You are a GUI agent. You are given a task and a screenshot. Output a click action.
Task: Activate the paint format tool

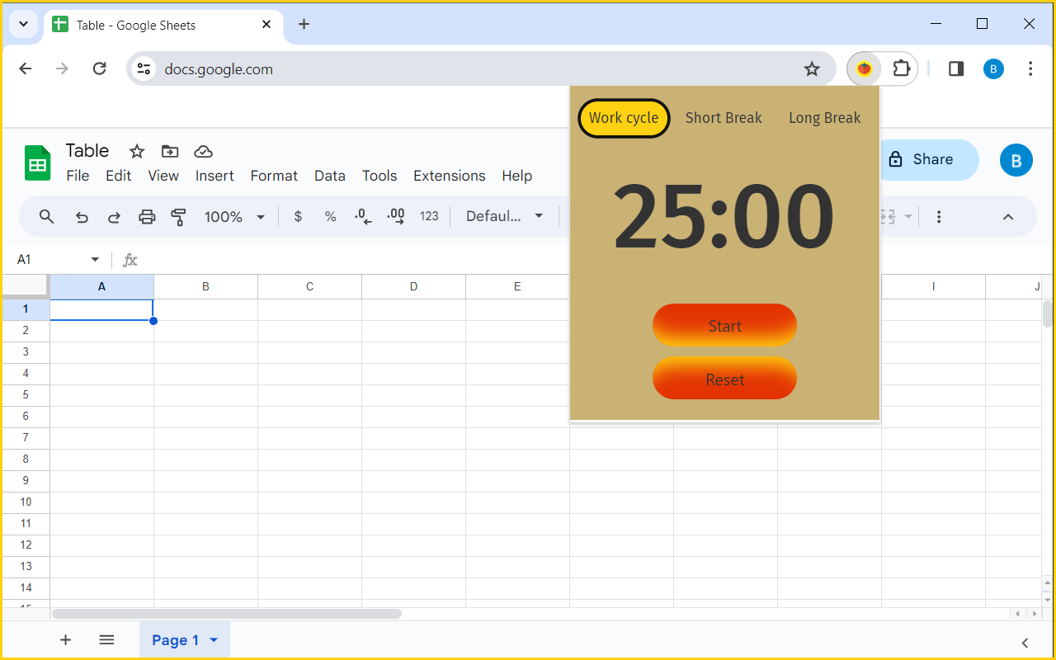(178, 217)
